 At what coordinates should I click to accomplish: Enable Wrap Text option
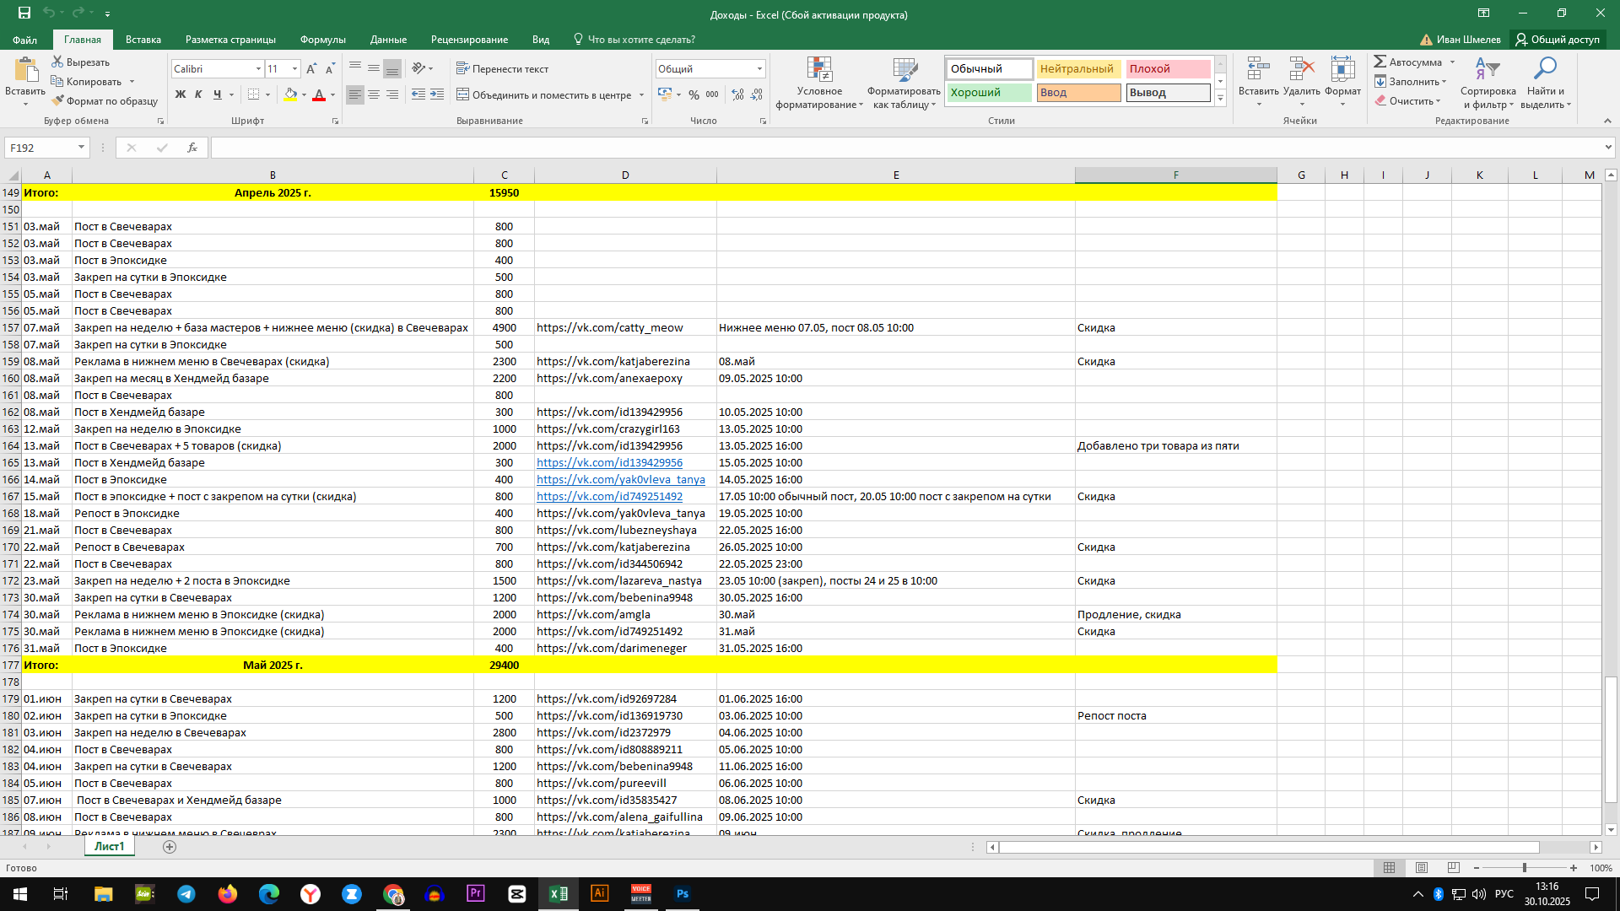coord(502,69)
